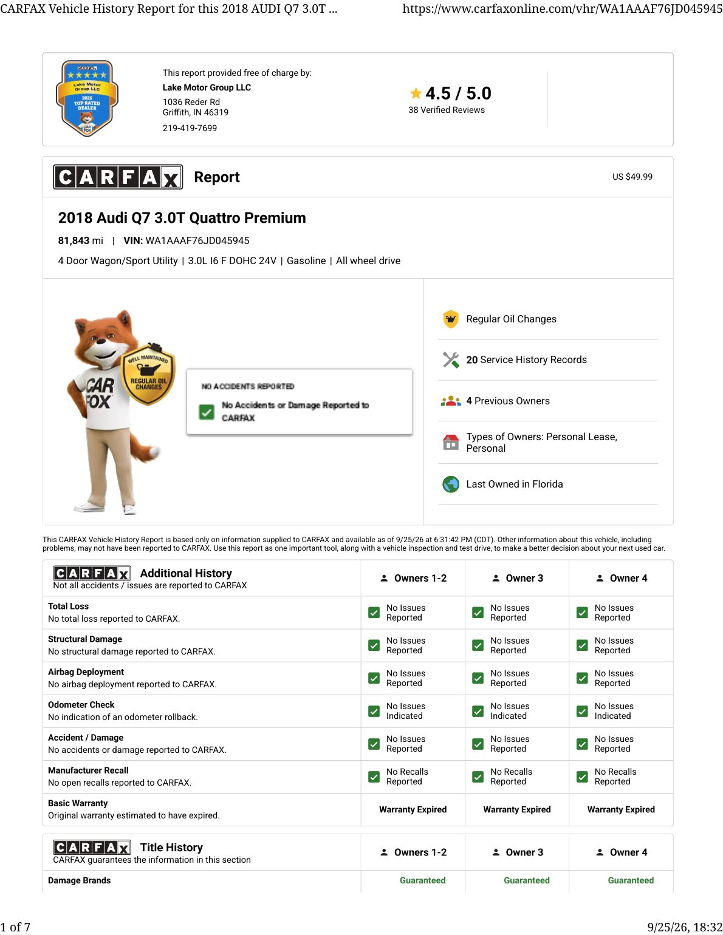
Task: Click Guaranteed under Owner 4 for Damage Brands
Action: [x=631, y=880]
